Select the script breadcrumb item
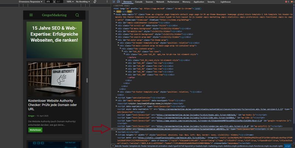The height and width of the screenshot is (148, 295). 287,146
